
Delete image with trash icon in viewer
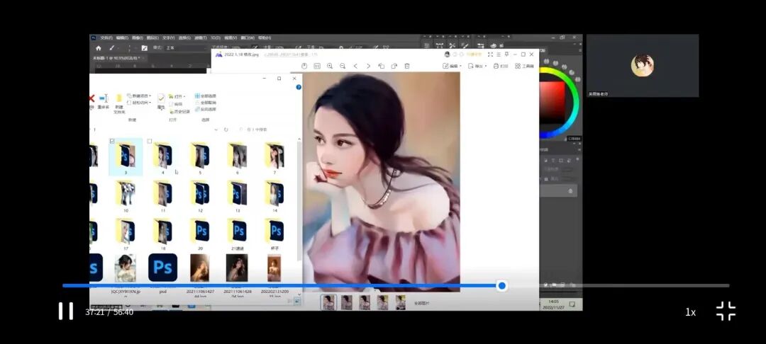pos(407,66)
